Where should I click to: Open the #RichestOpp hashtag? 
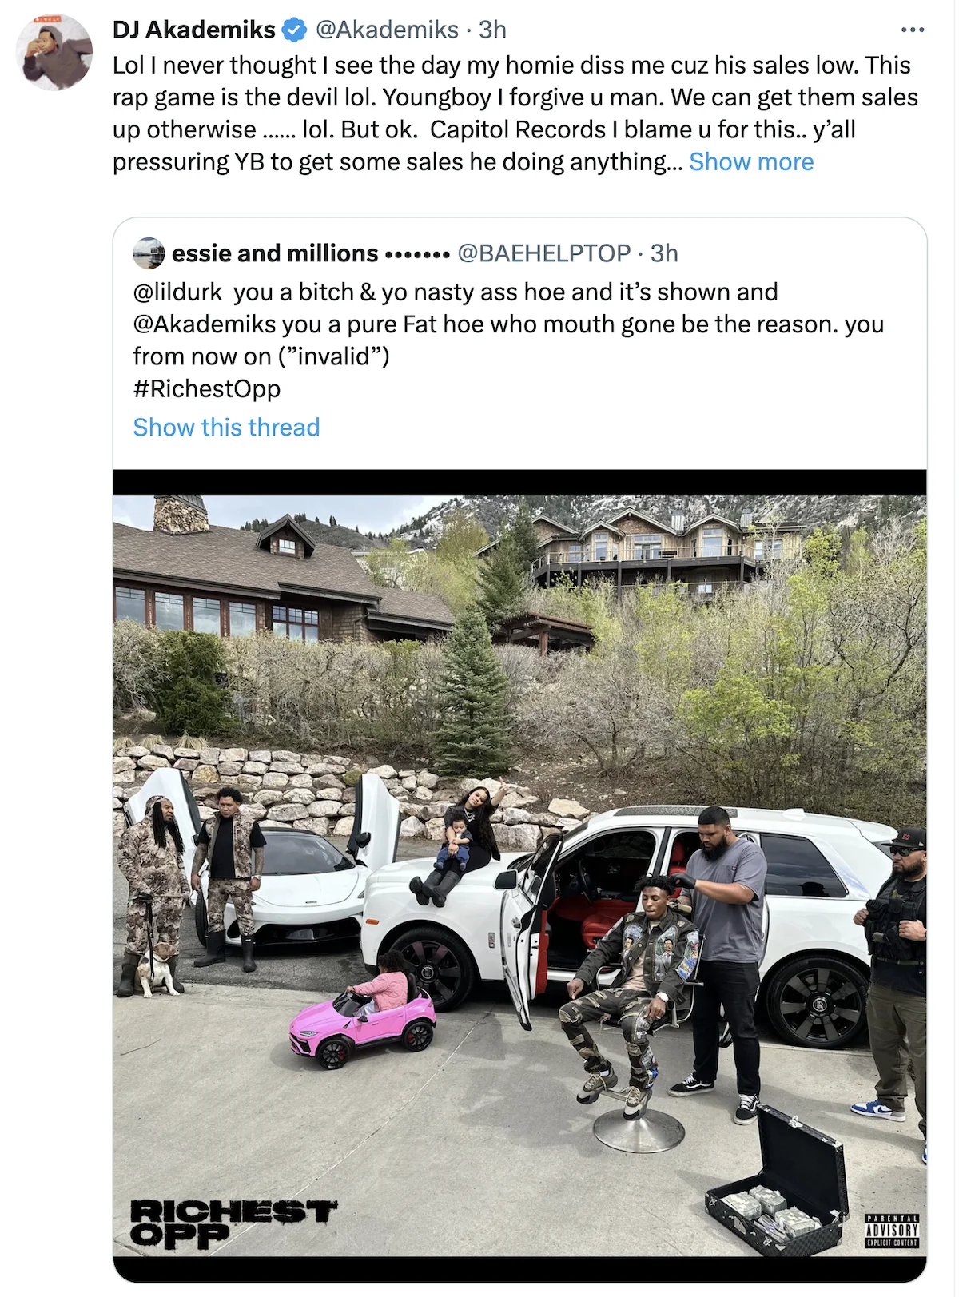[207, 389]
